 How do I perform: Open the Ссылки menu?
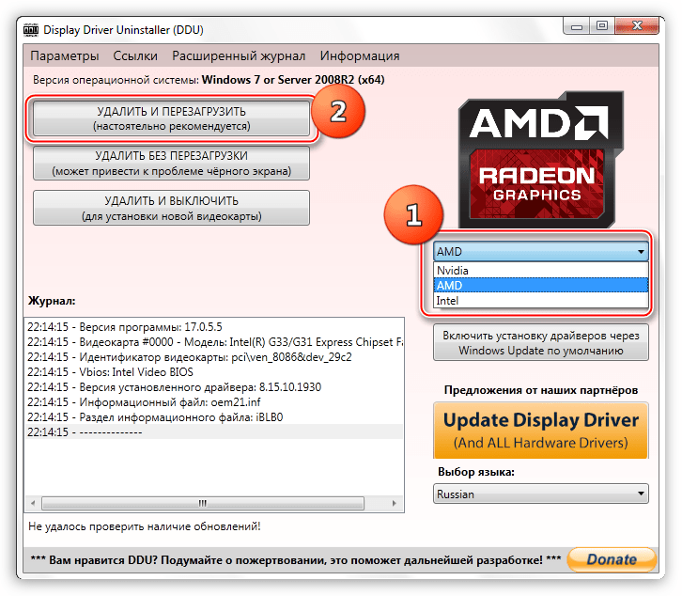pyautogui.click(x=135, y=56)
